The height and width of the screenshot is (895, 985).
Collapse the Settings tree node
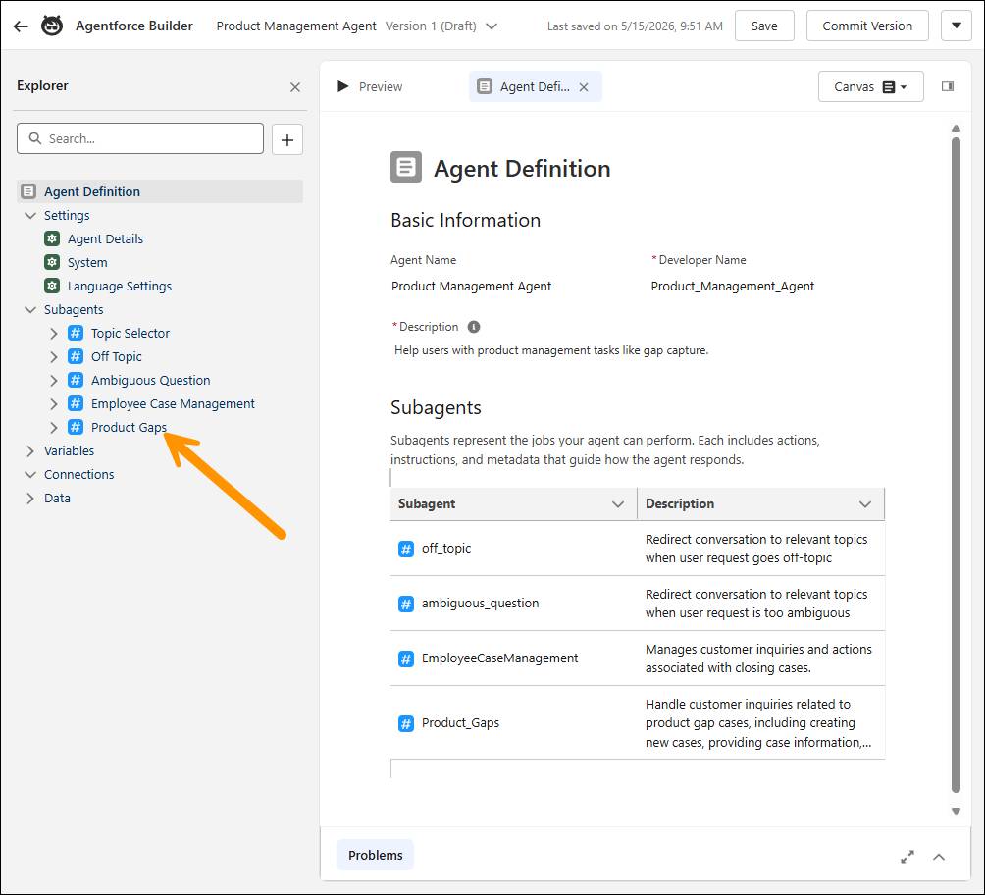point(30,216)
